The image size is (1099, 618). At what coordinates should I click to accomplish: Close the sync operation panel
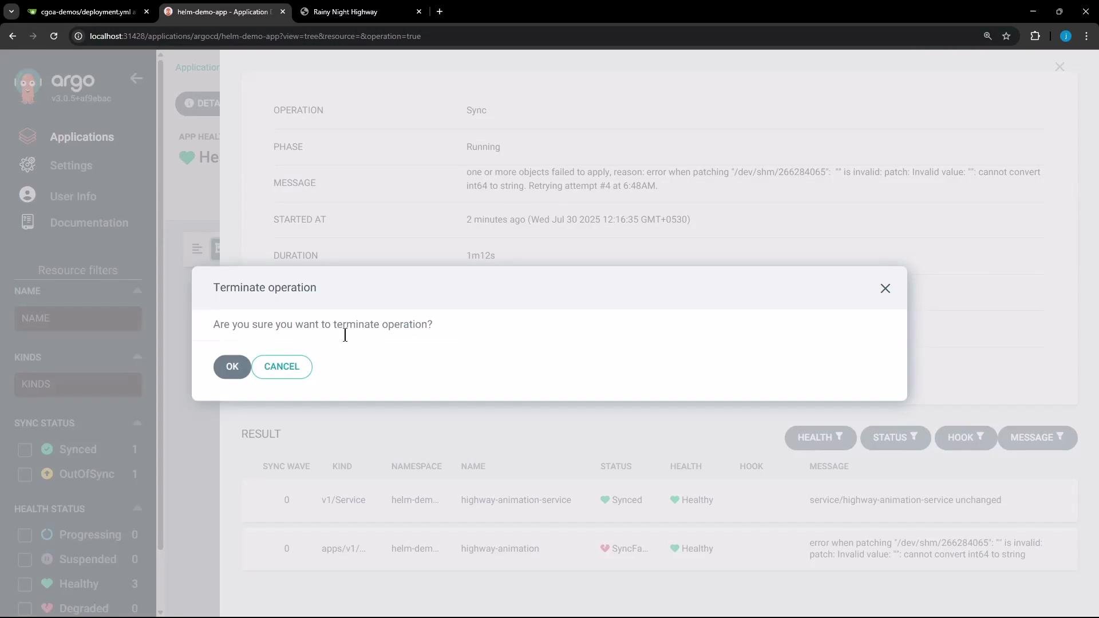(1060, 67)
